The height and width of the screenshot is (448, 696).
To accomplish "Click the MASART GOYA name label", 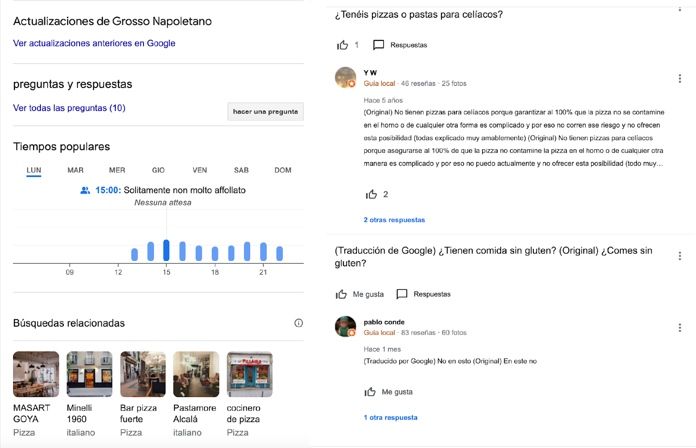I will [32, 414].
